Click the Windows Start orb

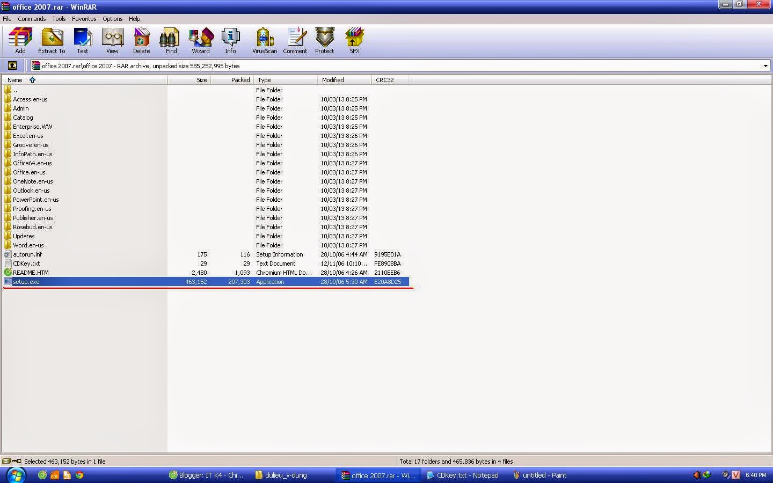coord(15,475)
